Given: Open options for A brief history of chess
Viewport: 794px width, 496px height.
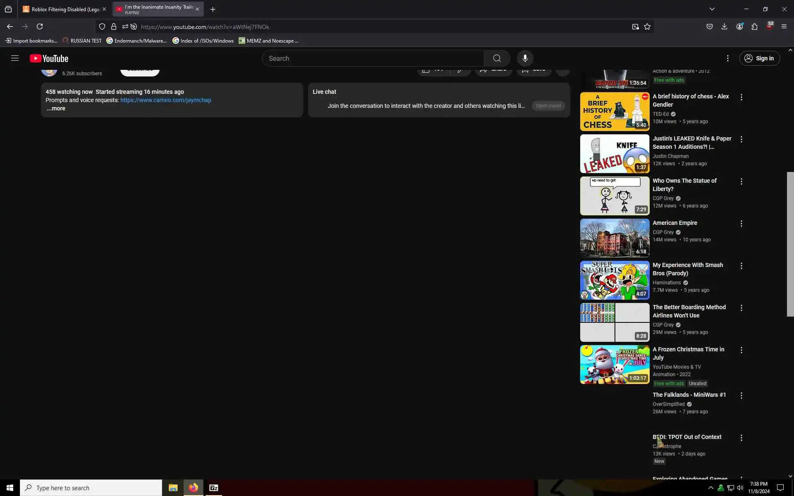Looking at the screenshot, I should click(741, 97).
